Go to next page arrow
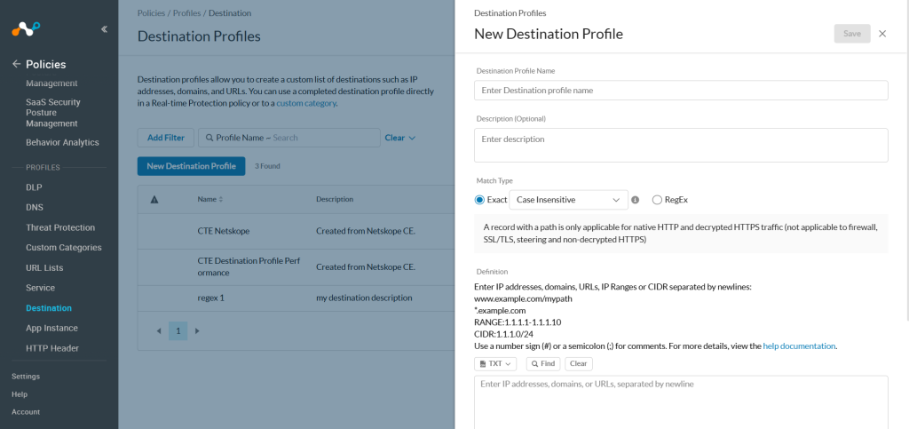Viewport: 909px width, 429px height. (x=197, y=331)
